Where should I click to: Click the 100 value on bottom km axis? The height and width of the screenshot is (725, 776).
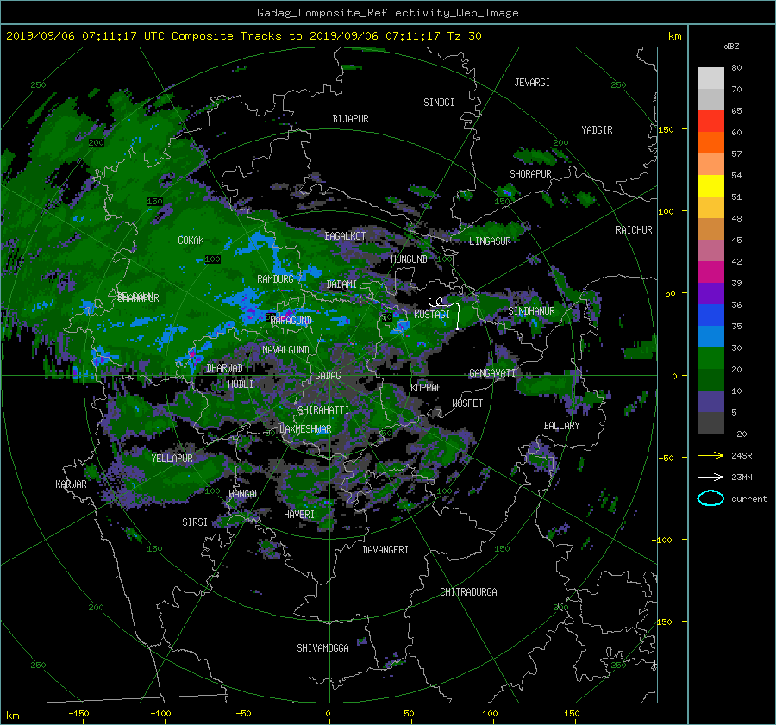pos(490,713)
